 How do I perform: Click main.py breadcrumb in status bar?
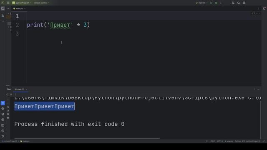click(25, 141)
